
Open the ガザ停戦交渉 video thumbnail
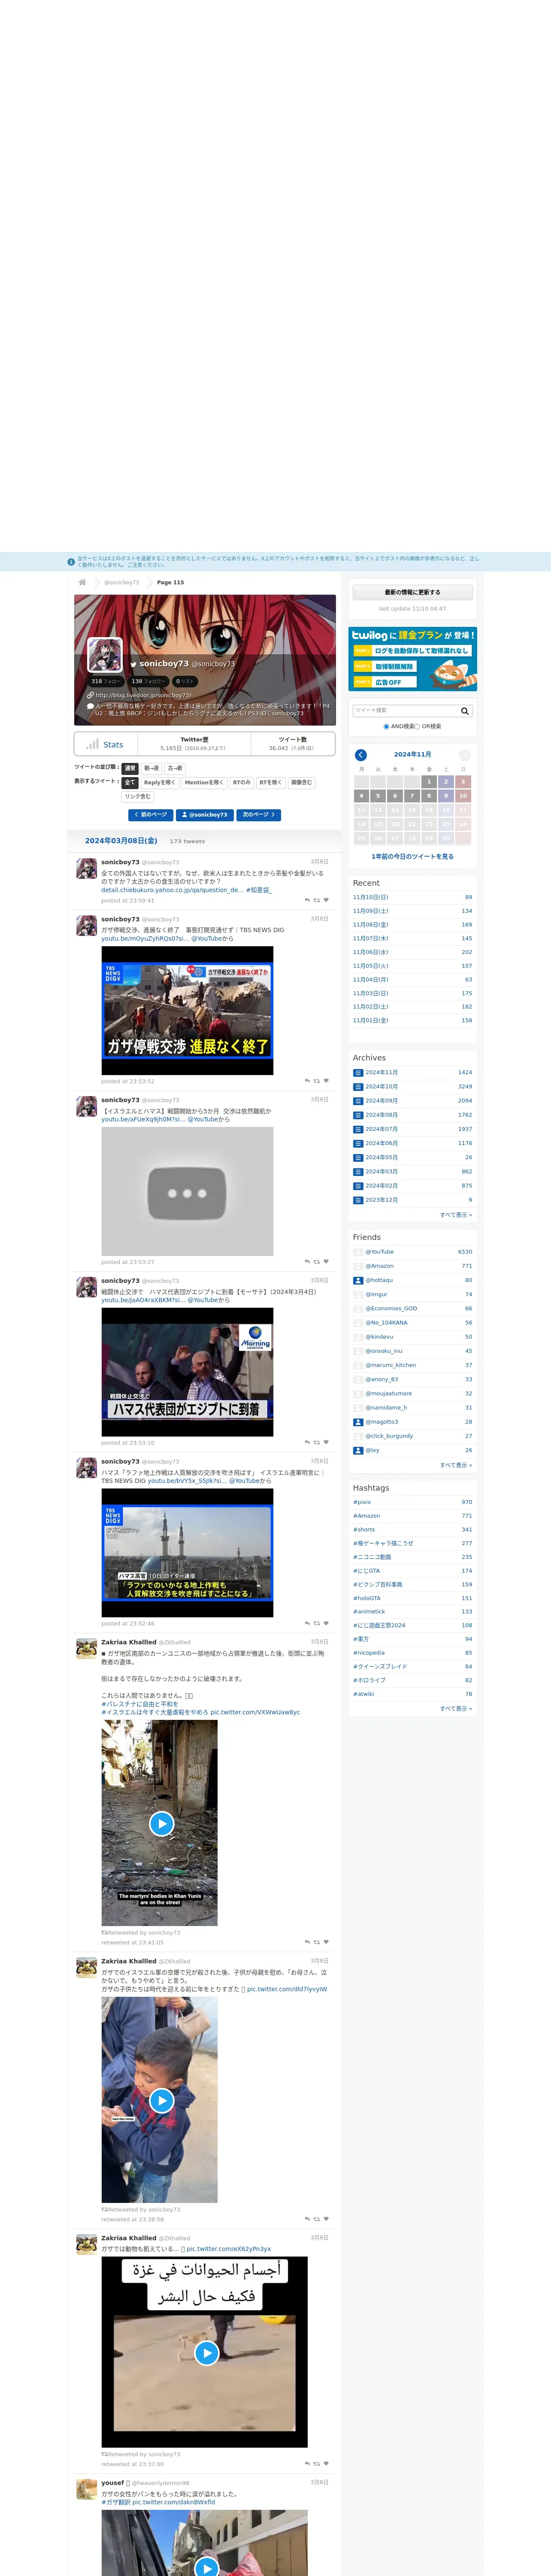pyautogui.click(x=187, y=1011)
